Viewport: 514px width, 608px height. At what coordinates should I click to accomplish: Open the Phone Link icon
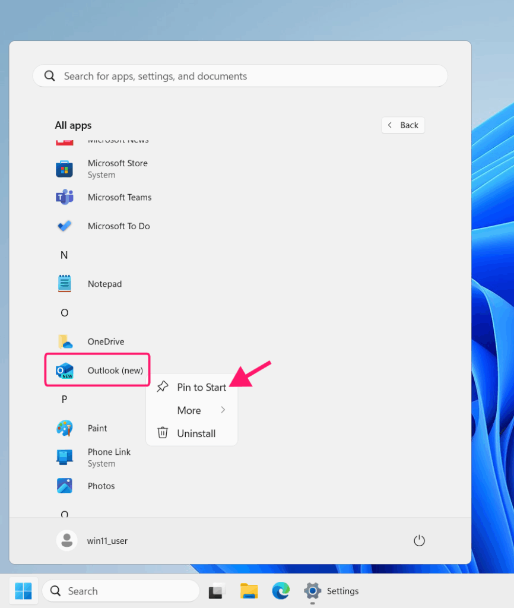pos(64,457)
